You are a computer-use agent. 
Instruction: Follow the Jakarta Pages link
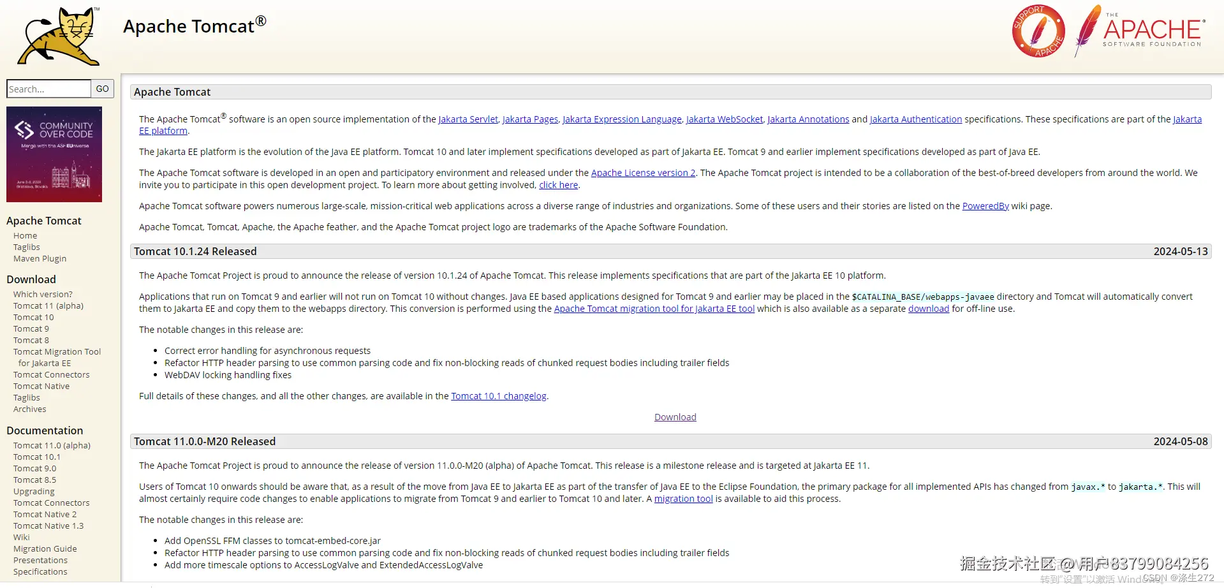tap(530, 119)
